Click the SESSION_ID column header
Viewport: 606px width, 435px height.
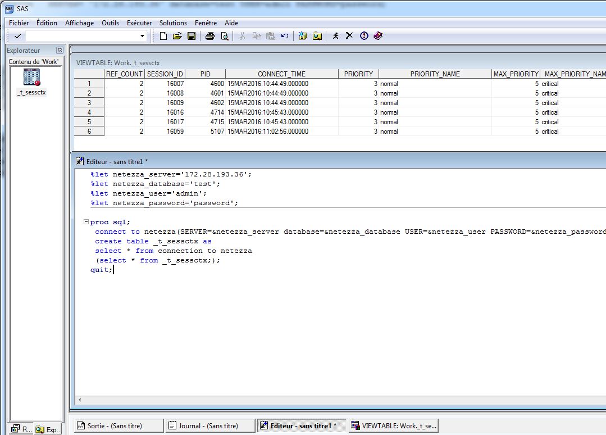coord(165,74)
